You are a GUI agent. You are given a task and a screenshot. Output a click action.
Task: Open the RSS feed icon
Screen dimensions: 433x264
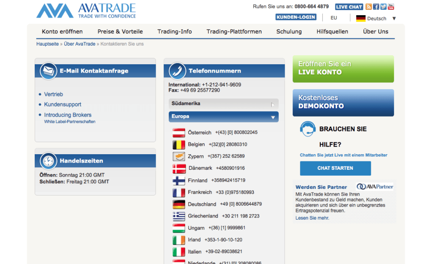pos(368,7)
